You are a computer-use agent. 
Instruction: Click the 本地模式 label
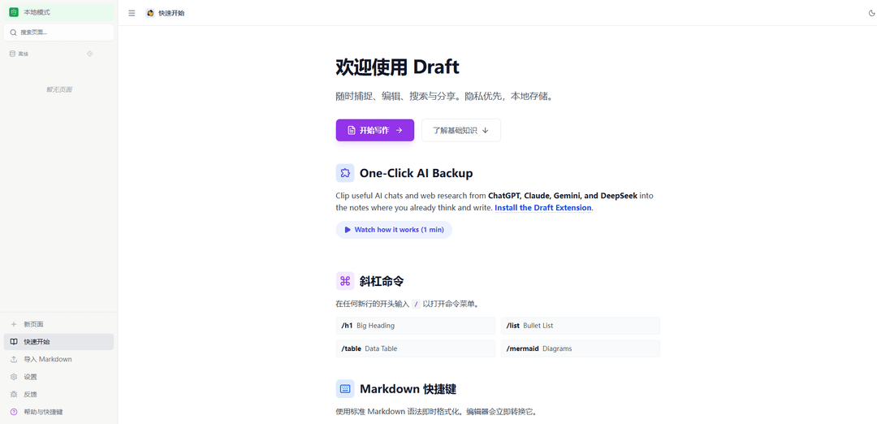37,12
